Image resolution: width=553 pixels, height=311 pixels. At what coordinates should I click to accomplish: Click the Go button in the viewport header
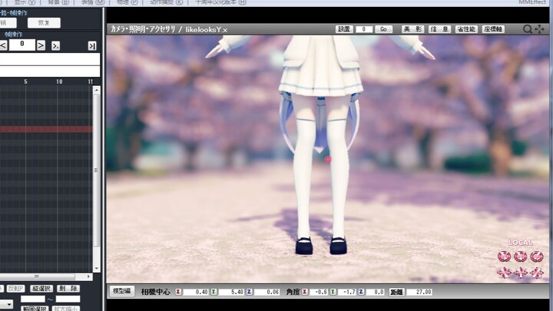tap(383, 29)
